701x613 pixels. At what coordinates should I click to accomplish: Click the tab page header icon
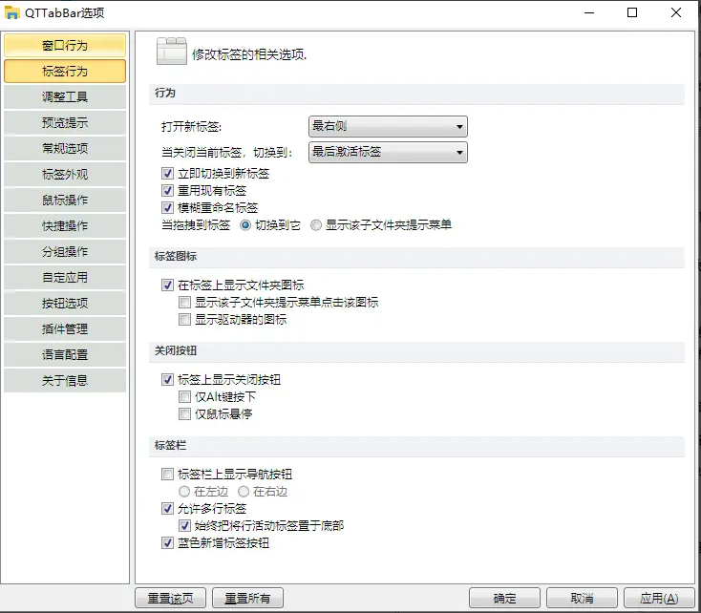tap(171, 52)
